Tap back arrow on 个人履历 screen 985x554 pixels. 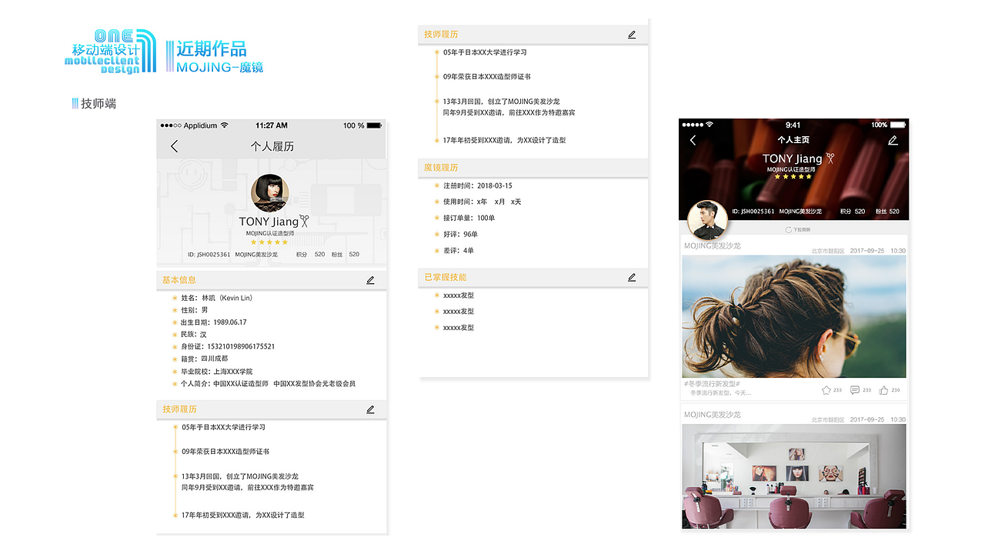[175, 146]
